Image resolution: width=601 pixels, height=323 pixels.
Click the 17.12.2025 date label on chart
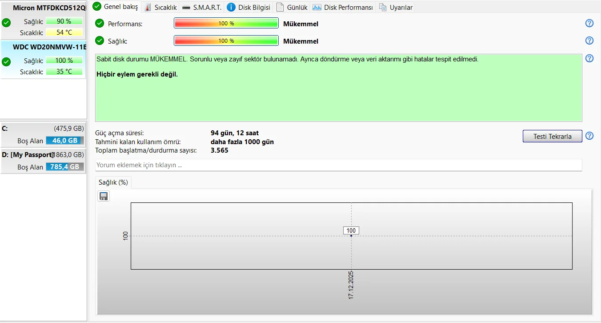(x=351, y=285)
